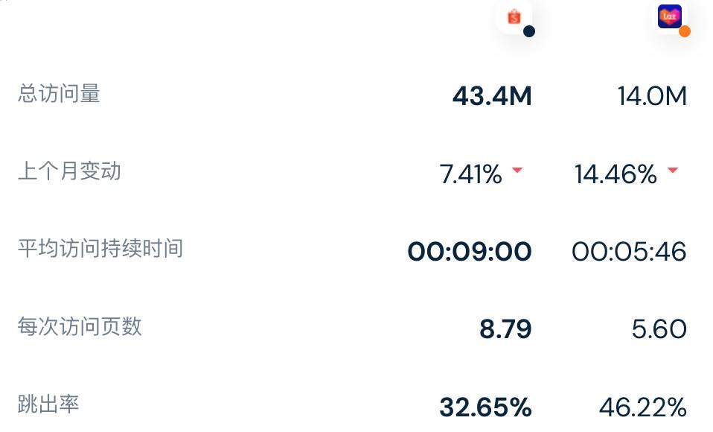Click the 00:09:00 average duration value

pyautogui.click(x=469, y=250)
